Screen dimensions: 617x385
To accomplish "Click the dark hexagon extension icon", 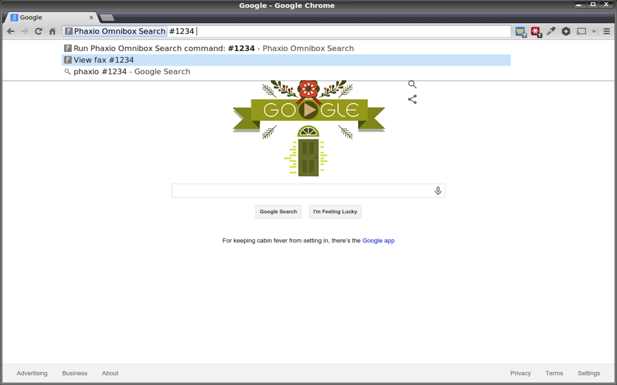I will pos(566,31).
